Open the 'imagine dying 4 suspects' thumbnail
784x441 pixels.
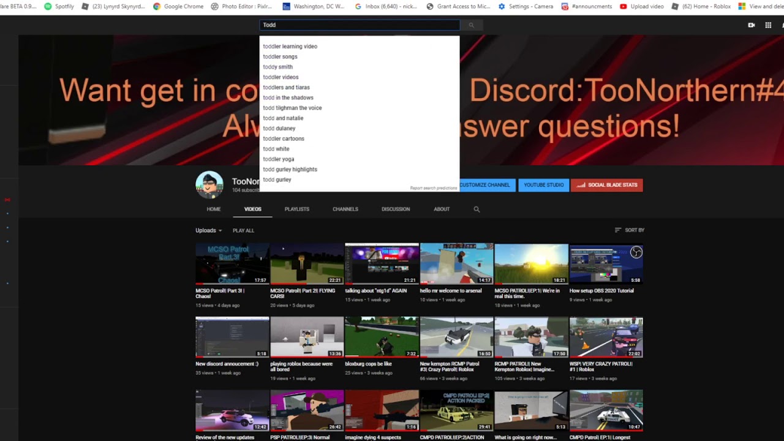click(382, 410)
